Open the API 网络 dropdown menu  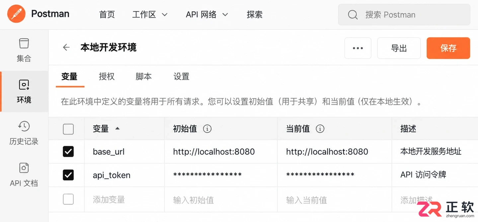tap(207, 15)
